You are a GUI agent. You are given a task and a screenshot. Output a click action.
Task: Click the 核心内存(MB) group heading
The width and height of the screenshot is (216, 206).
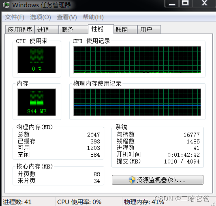(x=34, y=166)
